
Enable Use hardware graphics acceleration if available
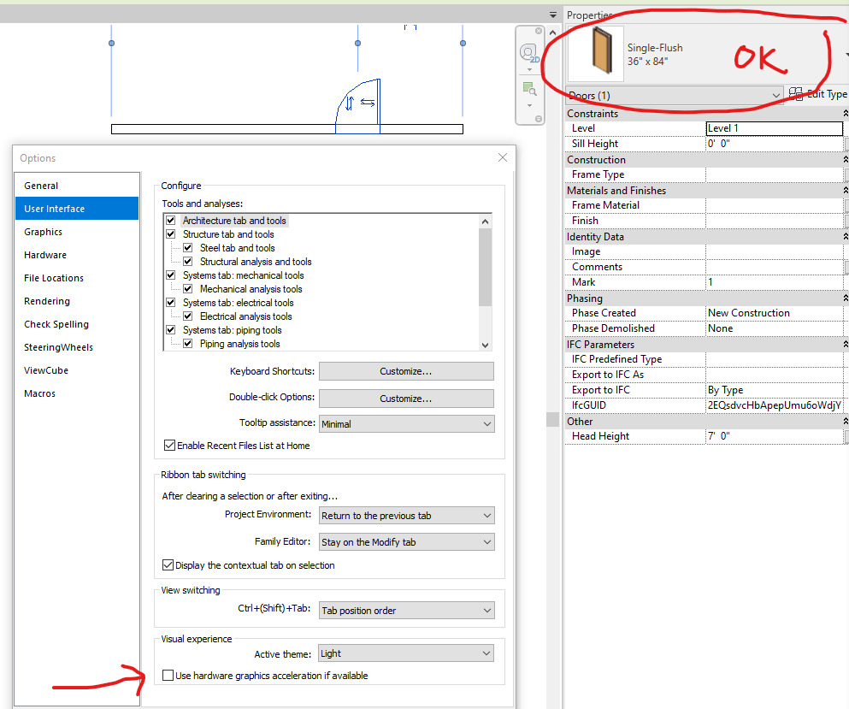[168, 675]
